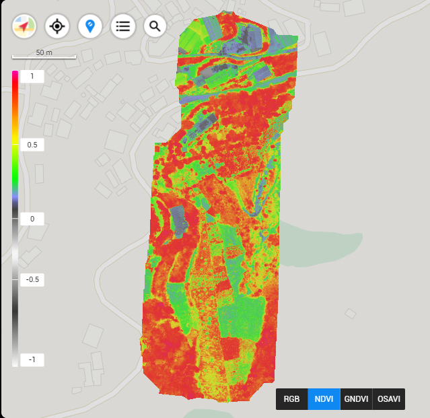
Task: Click the -1 legend label
Action: [32, 360]
